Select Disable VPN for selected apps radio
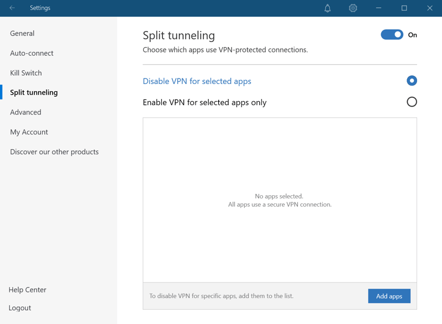 [412, 81]
